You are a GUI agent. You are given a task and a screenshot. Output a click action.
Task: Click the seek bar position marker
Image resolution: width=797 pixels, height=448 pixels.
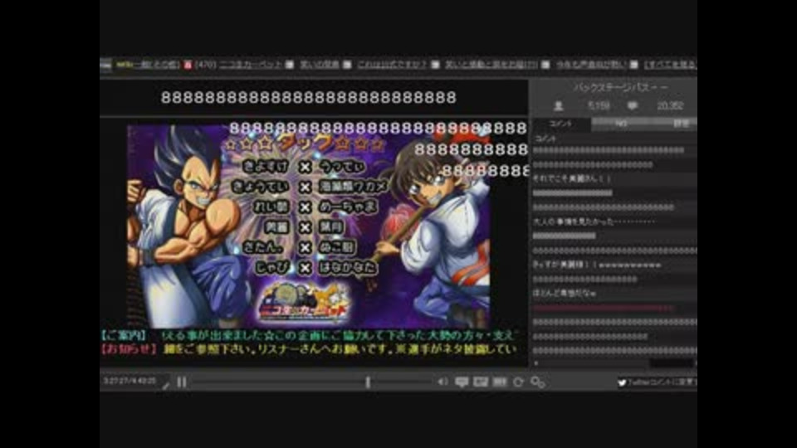[x=368, y=382]
